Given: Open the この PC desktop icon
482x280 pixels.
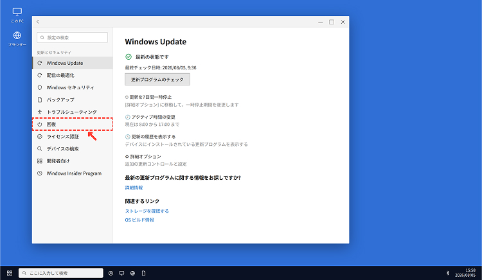Looking at the screenshot, I should click(17, 15).
